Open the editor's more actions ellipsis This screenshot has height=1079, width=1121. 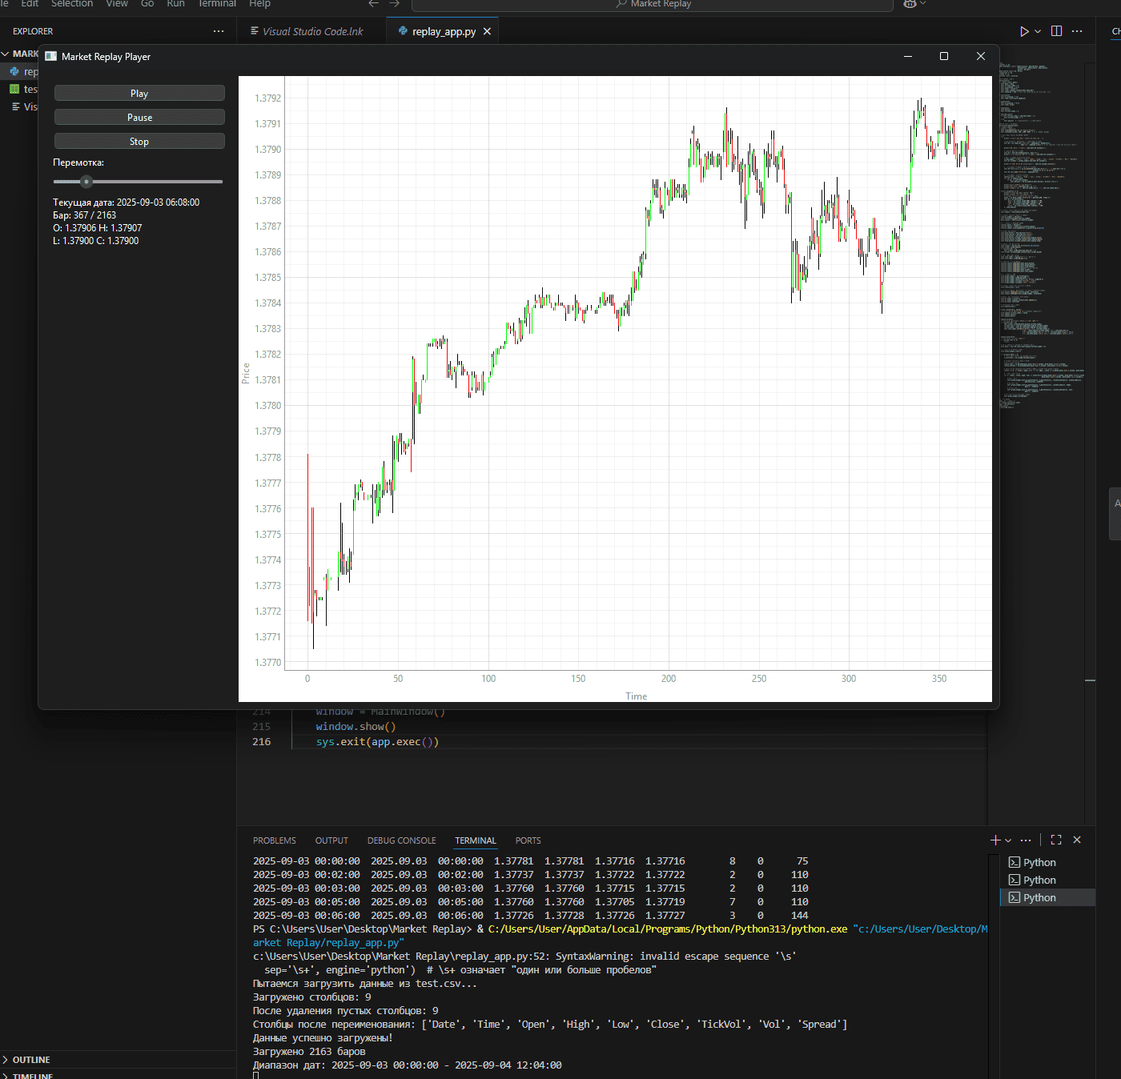click(1077, 31)
